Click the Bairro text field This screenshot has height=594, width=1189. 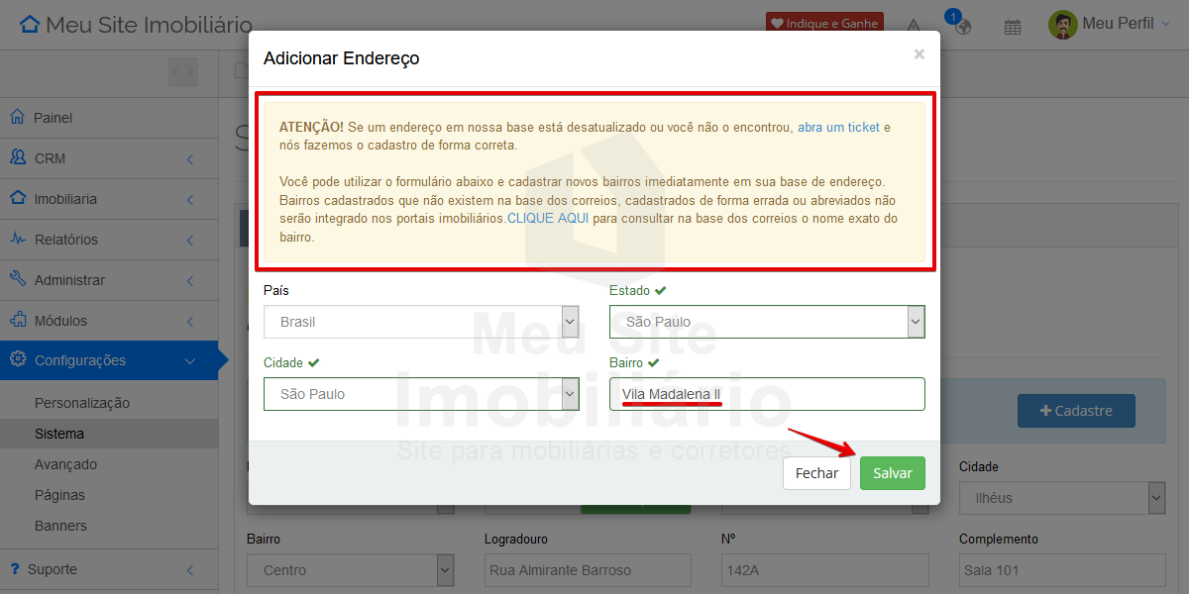click(x=767, y=394)
